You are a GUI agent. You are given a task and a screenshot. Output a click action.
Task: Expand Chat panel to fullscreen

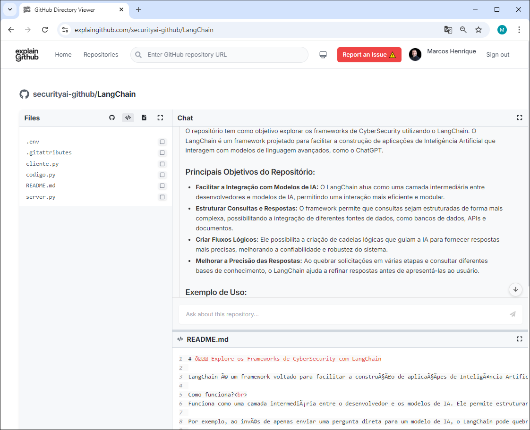(x=520, y=118)
